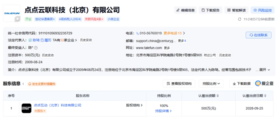Sort by 认缴出资额 column

click(209, 96)
